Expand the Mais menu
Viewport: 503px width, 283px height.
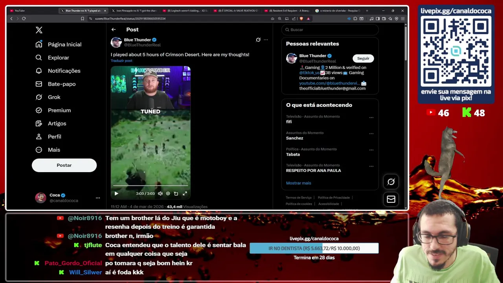click(x=48, y=150)
